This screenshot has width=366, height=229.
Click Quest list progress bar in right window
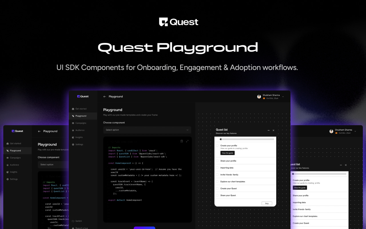click(x=319, y=174)
